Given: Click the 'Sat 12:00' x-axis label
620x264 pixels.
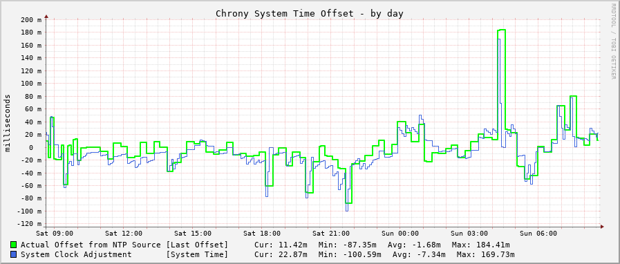Looking at the screenshot, I should point(123,234).
